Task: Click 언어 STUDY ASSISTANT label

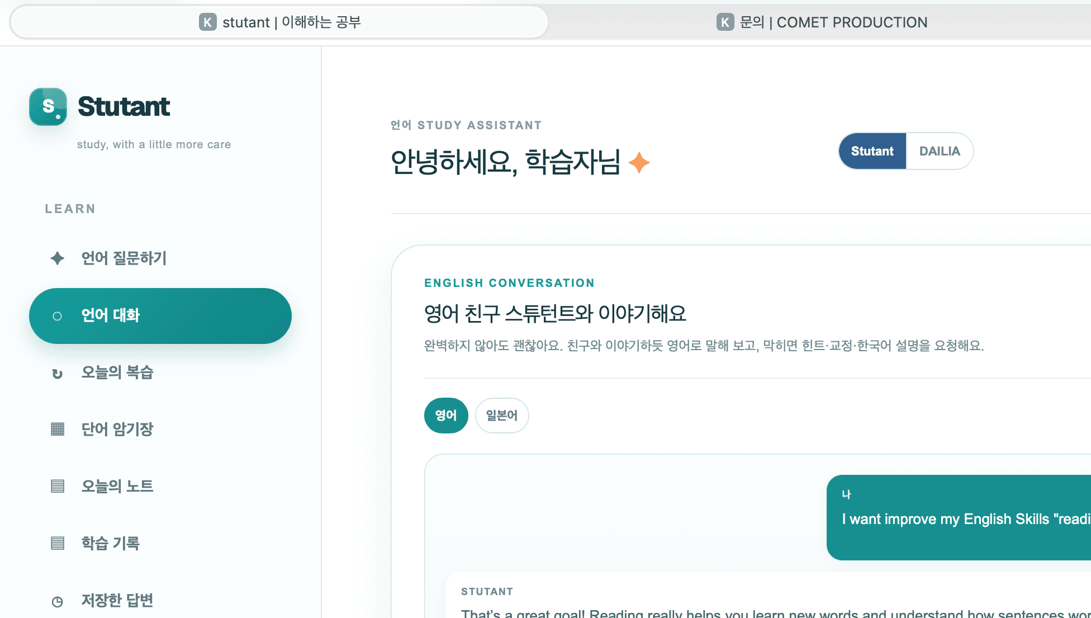Action: (466, 125)
